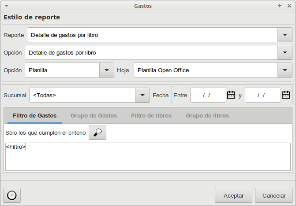Select the Grupo de libros tab

pos(207,116)
